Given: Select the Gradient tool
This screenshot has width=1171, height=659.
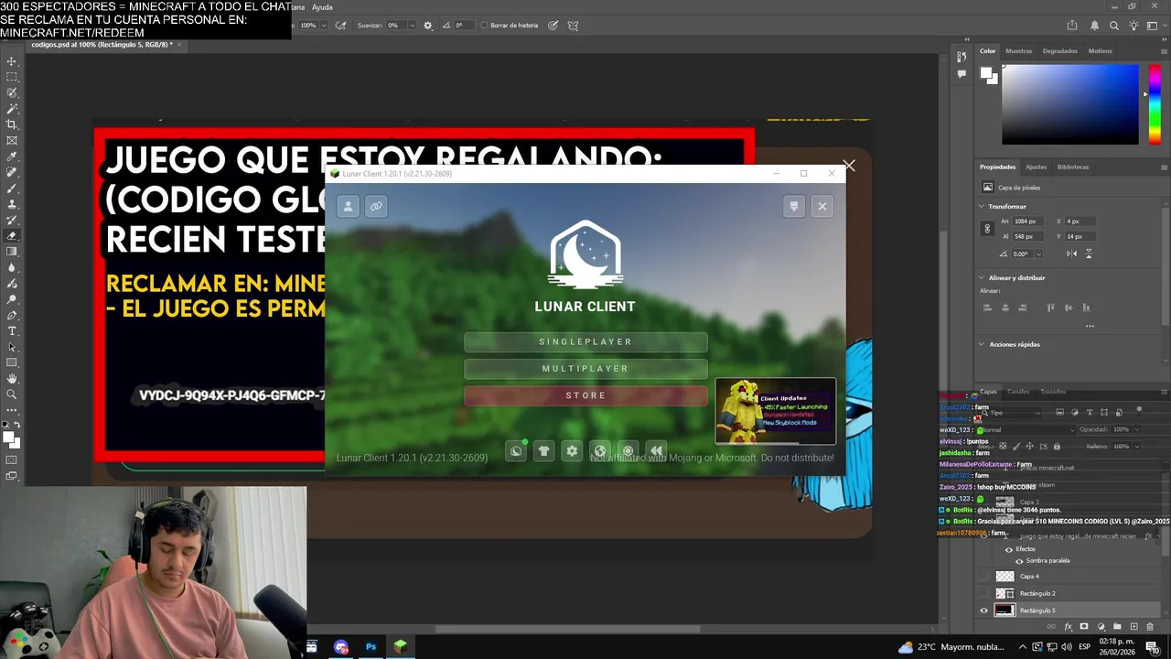Looking at the screenshot, I should pyautogui.click(x=12, y=251).
